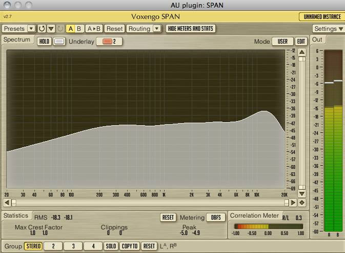Click Hide Meters and Stats button
Viewport: 345px width, 253px height.
[191, 29]
